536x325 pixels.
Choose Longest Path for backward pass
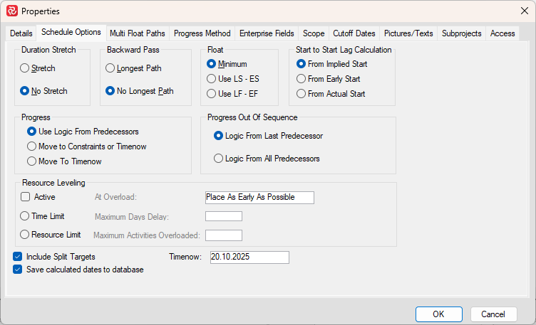click(110, 68)
